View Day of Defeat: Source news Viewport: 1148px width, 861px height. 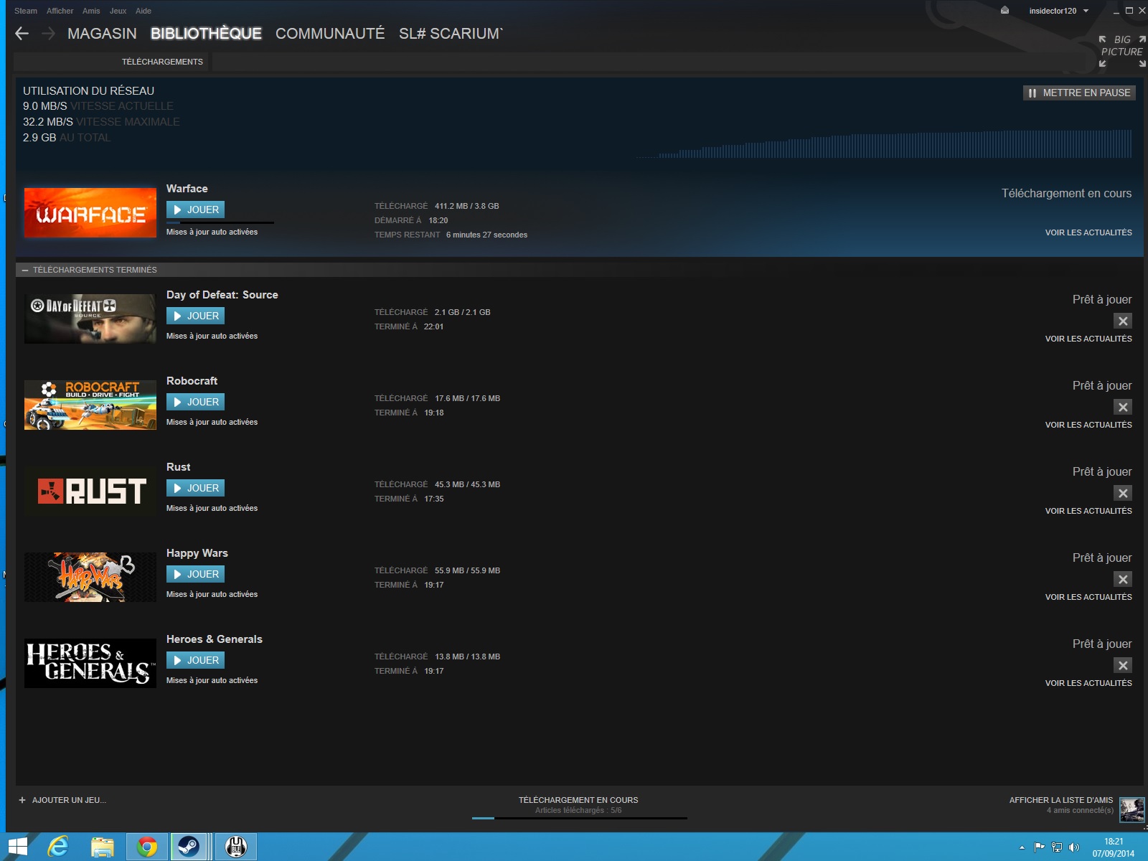(1088, 339)
